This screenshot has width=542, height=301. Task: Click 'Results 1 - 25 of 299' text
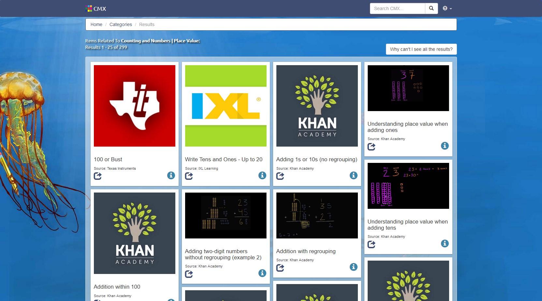pos(106,47)
